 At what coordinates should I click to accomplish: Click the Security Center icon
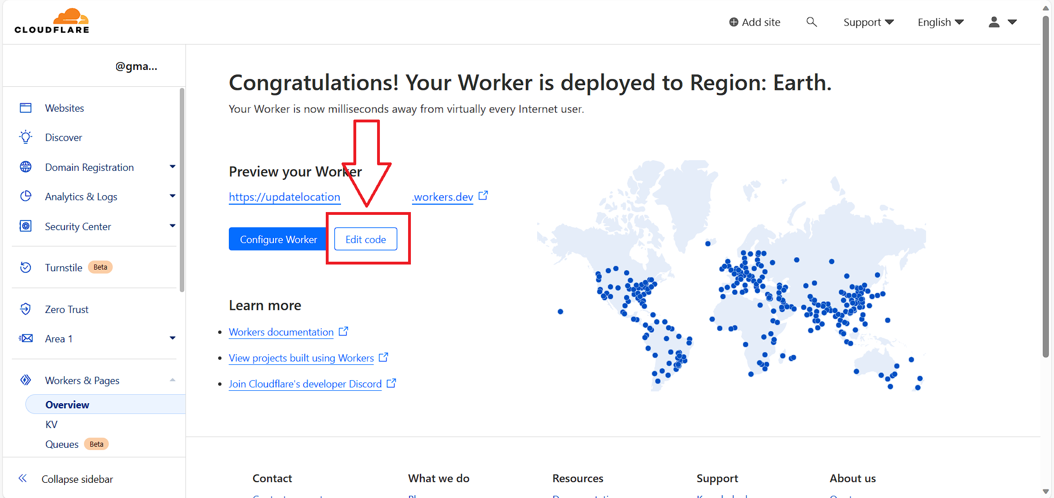point(26,226)
